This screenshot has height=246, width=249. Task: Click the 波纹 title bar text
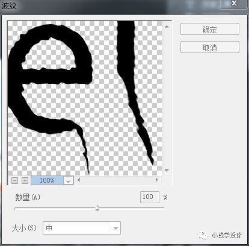[x=9, y=5]
